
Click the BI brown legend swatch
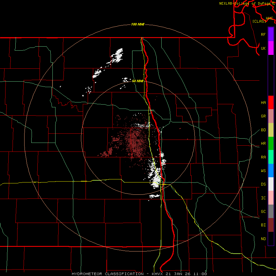(271, 225)
